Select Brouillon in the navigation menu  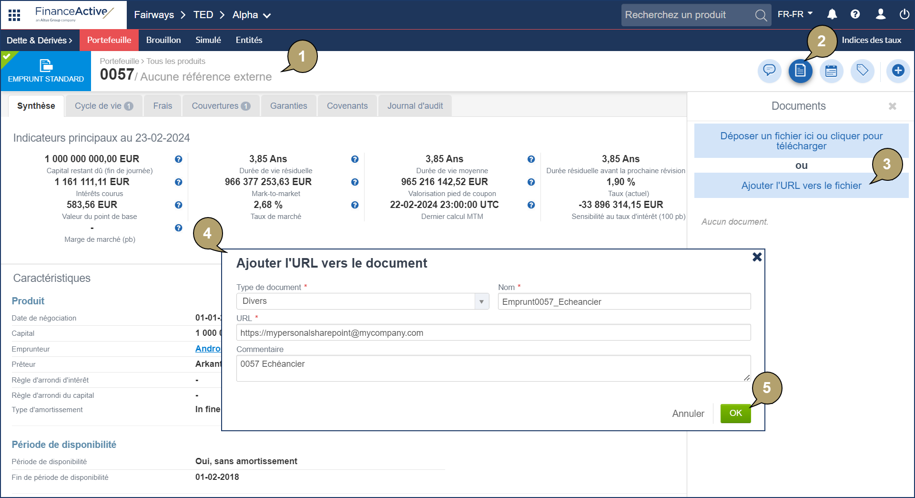163,40
